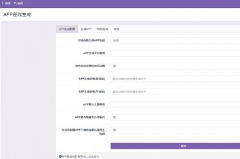Open the 菜单 menu in the purple top bar
240x159 pixels.
[6, 3]
